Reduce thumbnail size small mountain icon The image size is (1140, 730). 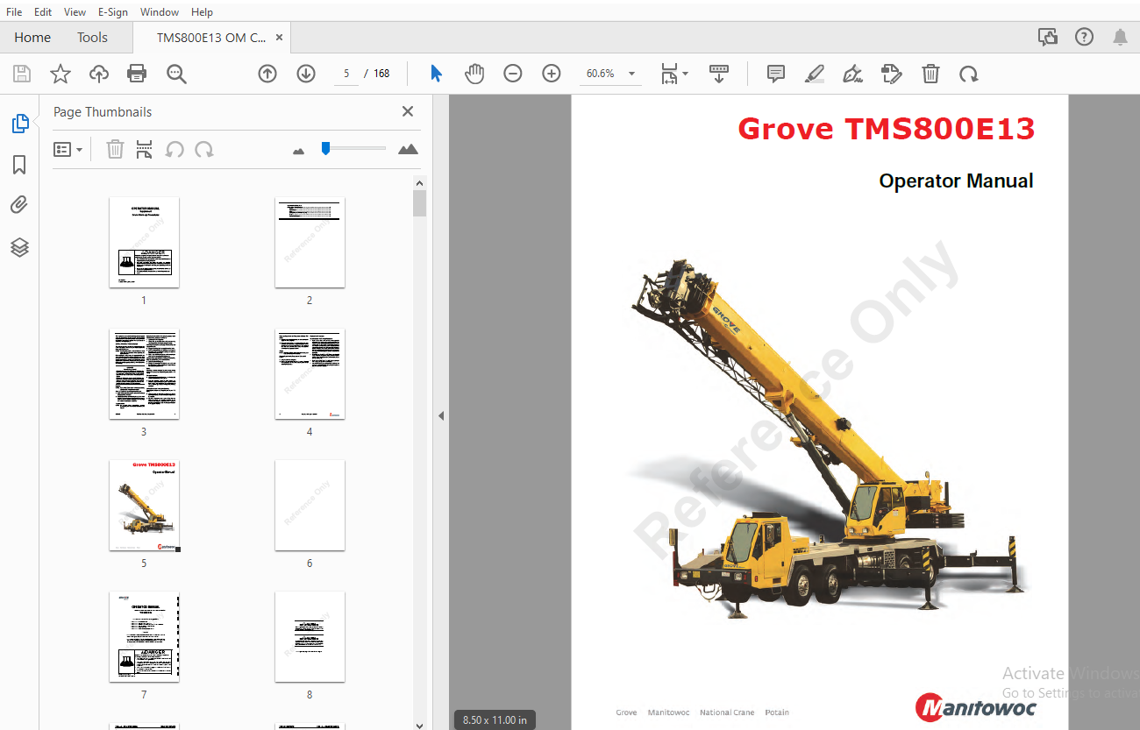(x=298, y=151)
